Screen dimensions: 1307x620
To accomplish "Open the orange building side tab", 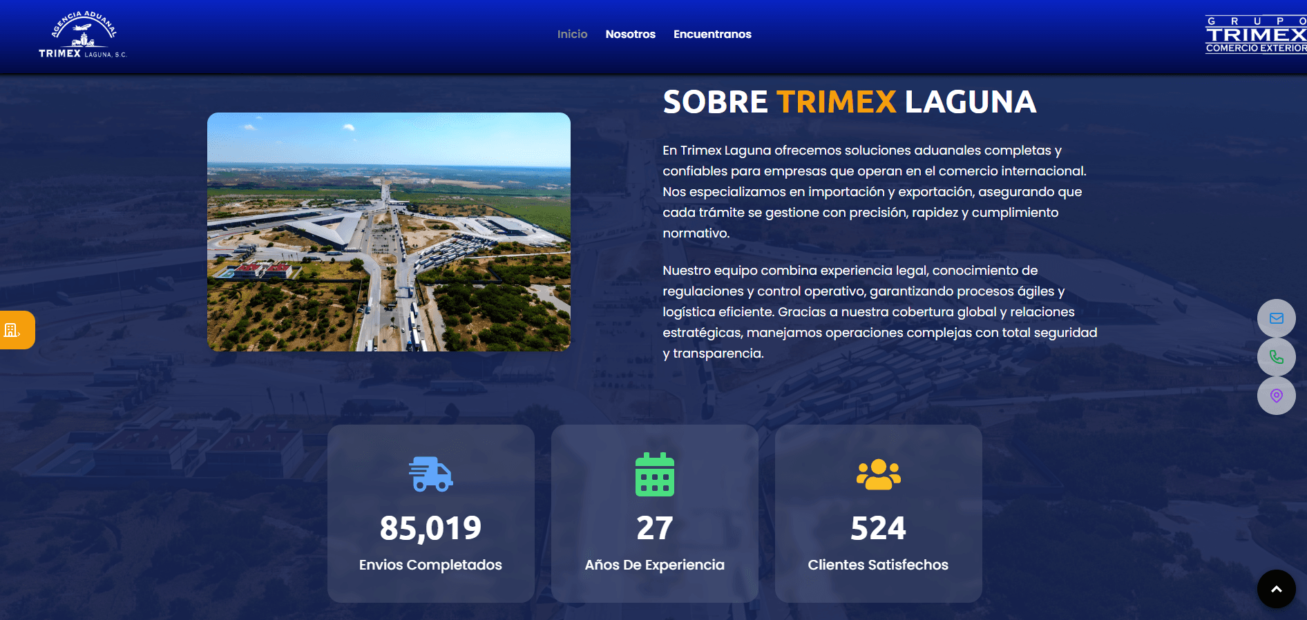I will 17,330.
